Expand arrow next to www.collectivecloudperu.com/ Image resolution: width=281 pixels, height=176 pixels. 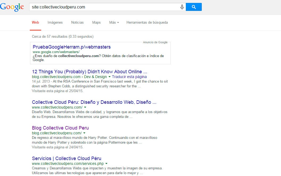[85, 107]
